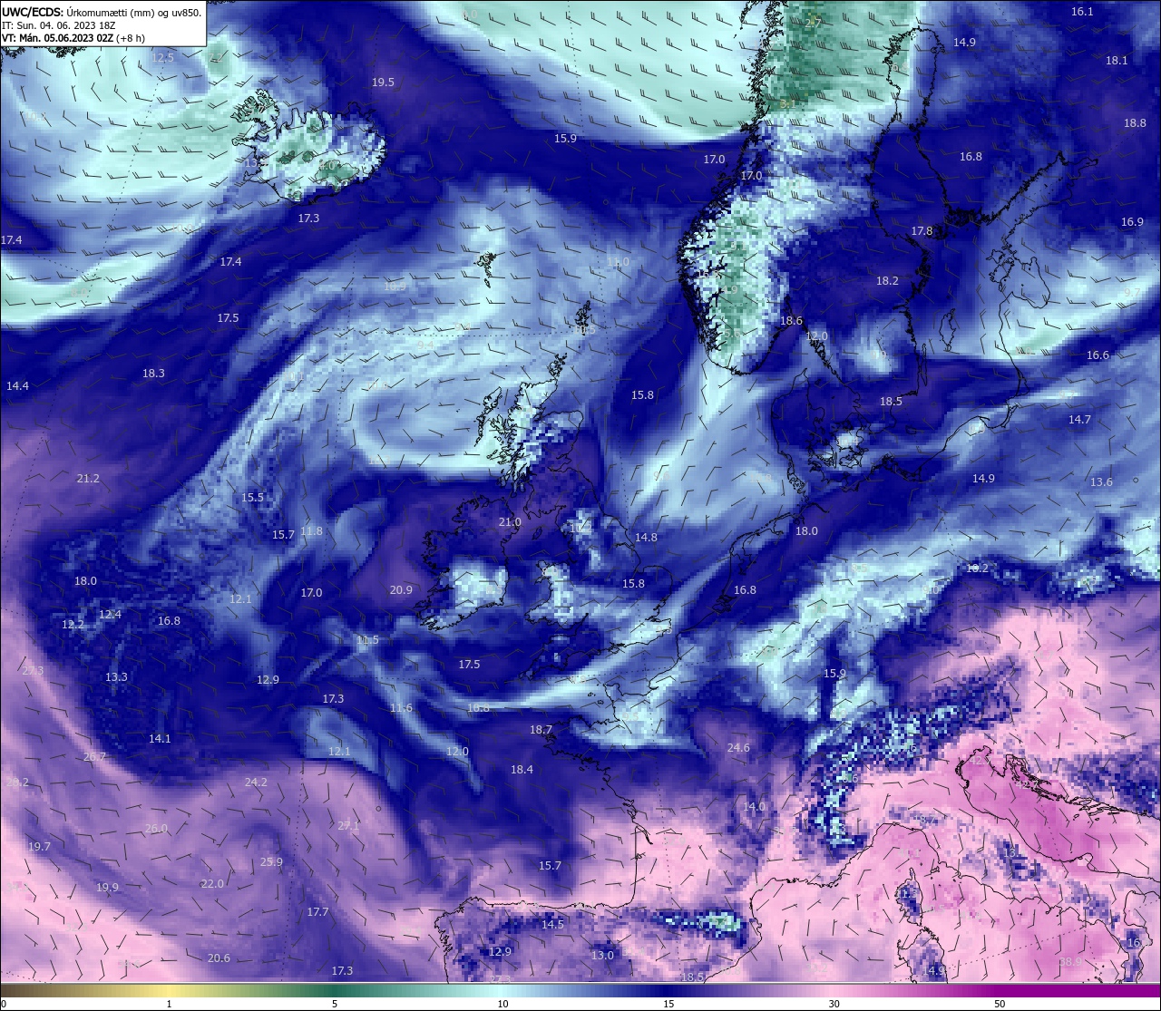Click the 17.8 value label over Sweden
This screenshot has width=1161, height=1011.
[x=922, y=231]
